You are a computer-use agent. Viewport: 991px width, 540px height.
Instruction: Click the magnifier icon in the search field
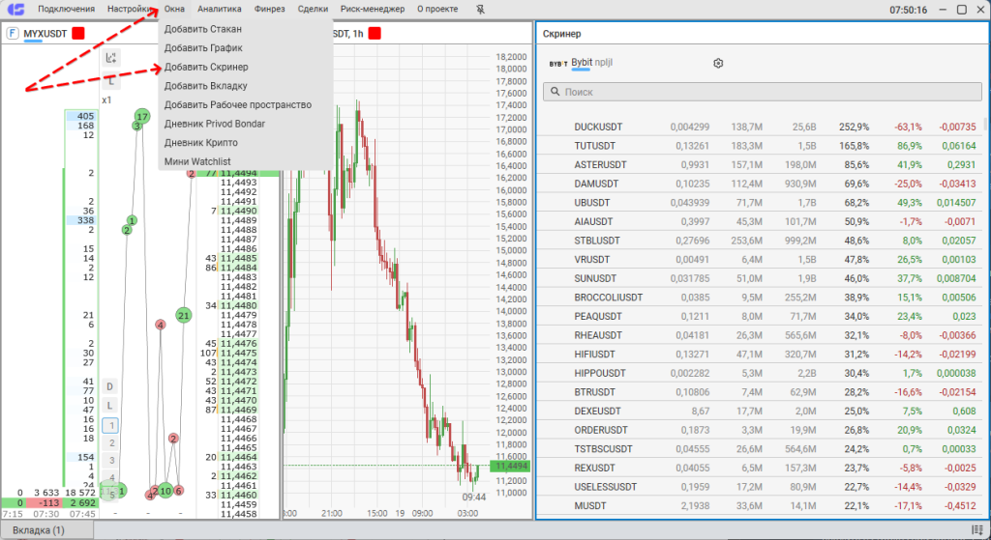point(555,92)
